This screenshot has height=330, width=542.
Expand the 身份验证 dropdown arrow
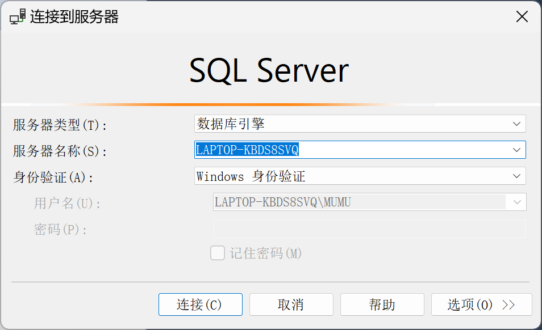pyautogui.click(x=516, y=176)
